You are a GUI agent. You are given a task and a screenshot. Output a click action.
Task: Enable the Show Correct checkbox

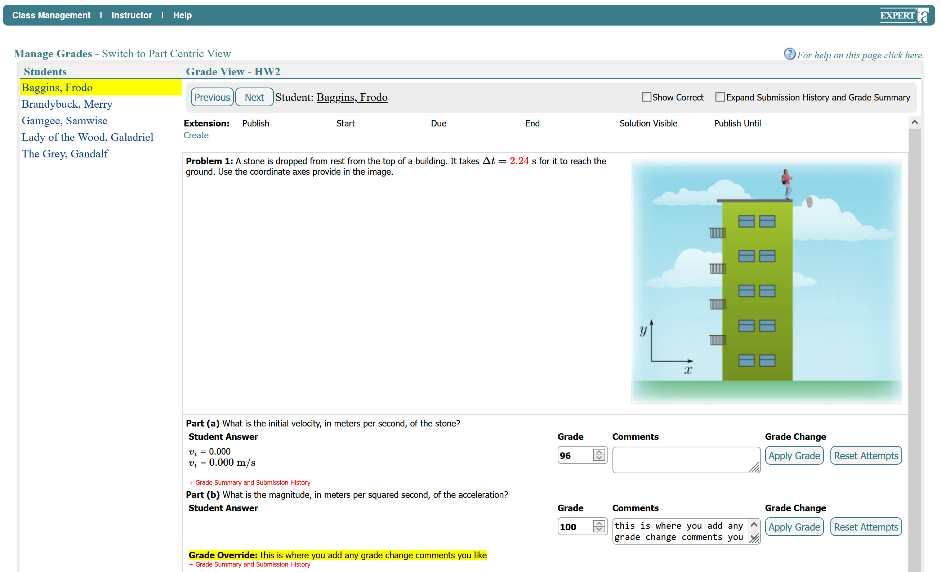click(646, 97)
